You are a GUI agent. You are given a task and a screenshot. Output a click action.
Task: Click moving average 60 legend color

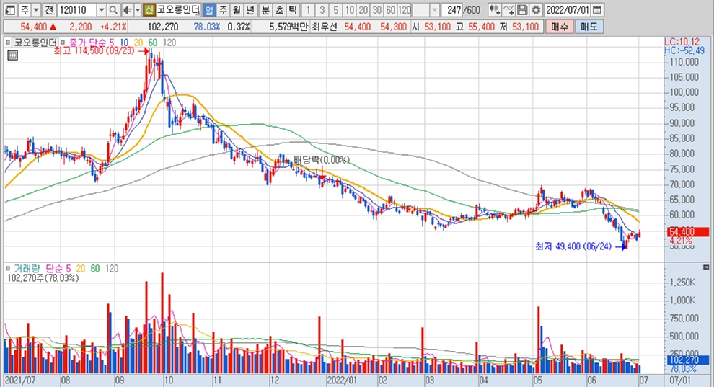tap(153, 43)
